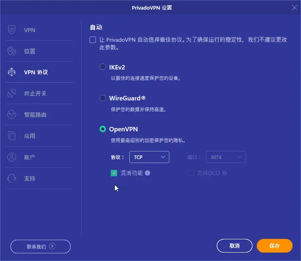This screenshot has width=301, height=261.
Task: Click the info icon next to 允许DCO
Action: [224, 173]
